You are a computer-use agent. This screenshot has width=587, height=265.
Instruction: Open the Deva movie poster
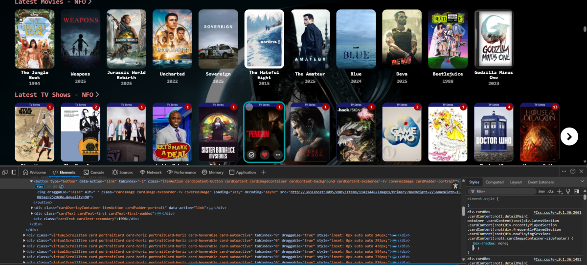click(402, 39)
